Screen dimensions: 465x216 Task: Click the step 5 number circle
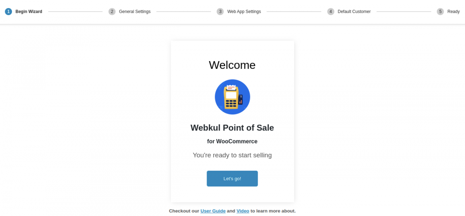pos(440,12)
